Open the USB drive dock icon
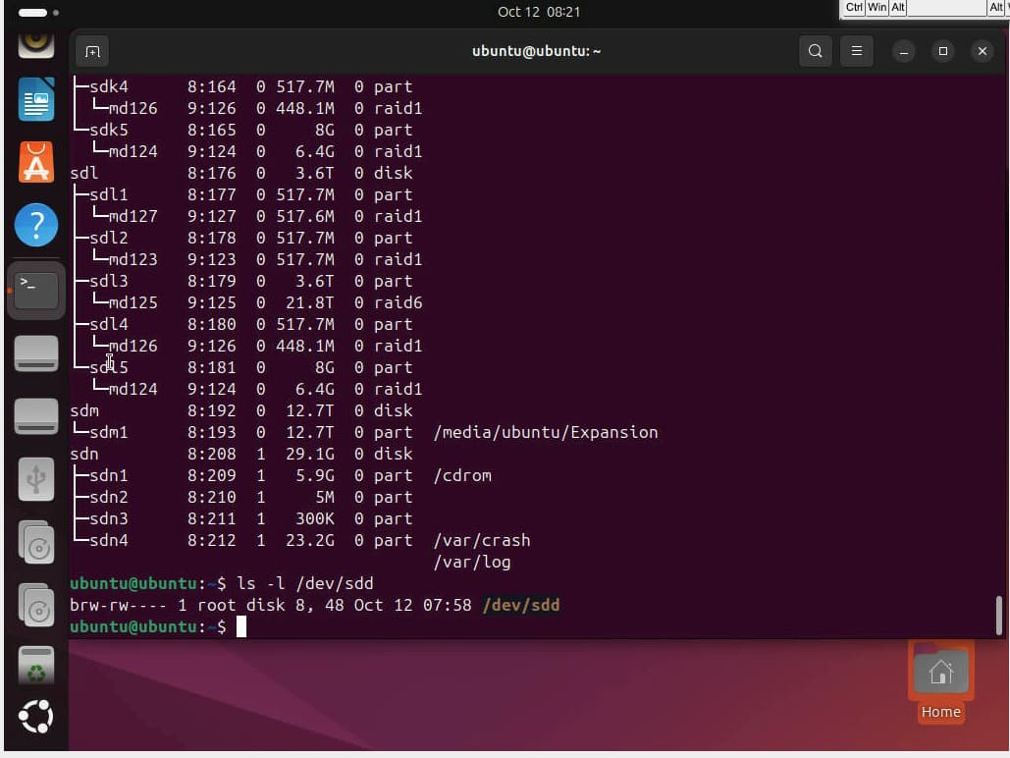 pos(36,480)
